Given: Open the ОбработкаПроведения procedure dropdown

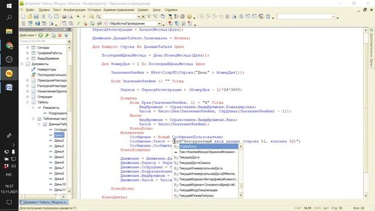Looking at the screenshot, I should (159, 23).
